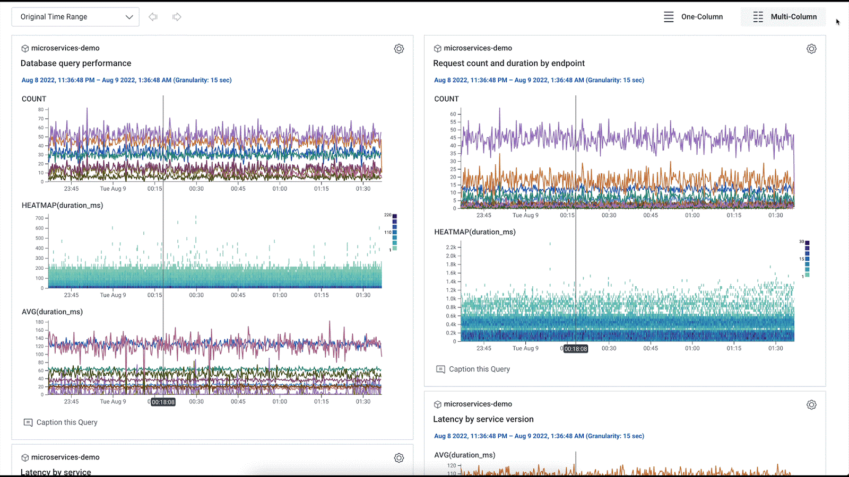
Task: Switch to Multi-Column layout
Action: coord(785,17)
